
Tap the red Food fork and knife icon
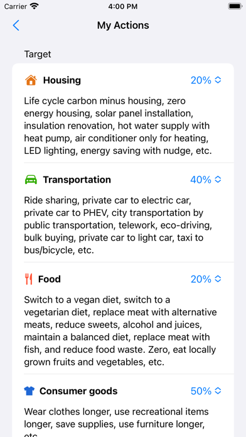tap(28, 279)
